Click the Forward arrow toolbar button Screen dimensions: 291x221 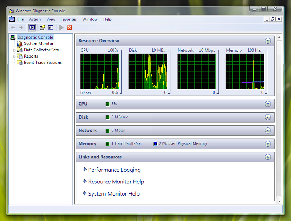click(x=21, y=28)
